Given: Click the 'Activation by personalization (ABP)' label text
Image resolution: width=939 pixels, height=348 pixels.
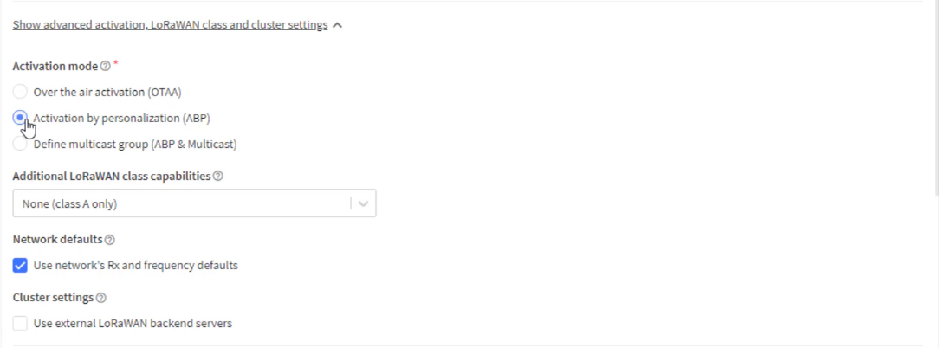Looking at the screenshot, I should (x=121, y=118).
